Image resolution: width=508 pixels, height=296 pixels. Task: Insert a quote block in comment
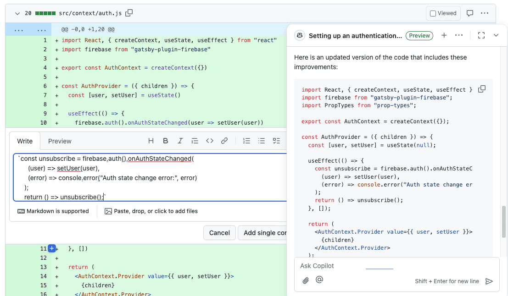[x=195, y=141]
